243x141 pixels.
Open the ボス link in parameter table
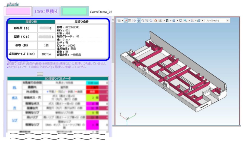coord(14,98)
